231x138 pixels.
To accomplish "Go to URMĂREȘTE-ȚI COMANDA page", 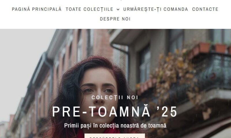I will click(156, 9).
